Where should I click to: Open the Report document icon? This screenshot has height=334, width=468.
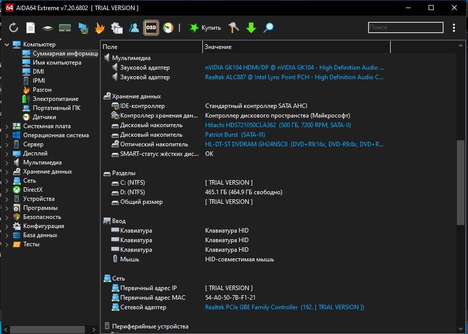tap(30, 28)
